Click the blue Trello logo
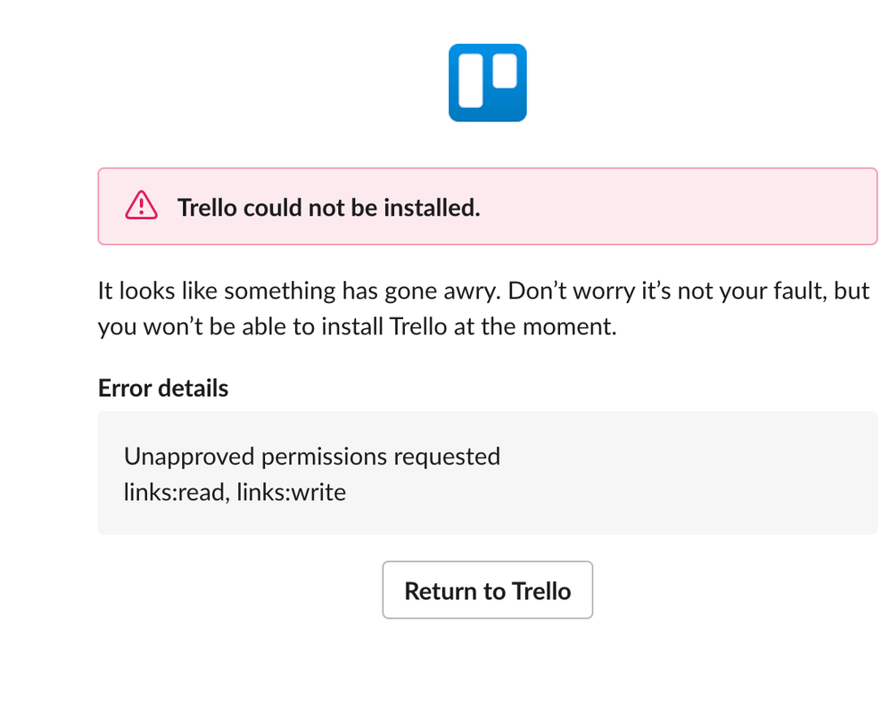This screenshot has width=891, height=723. point(488,82)
